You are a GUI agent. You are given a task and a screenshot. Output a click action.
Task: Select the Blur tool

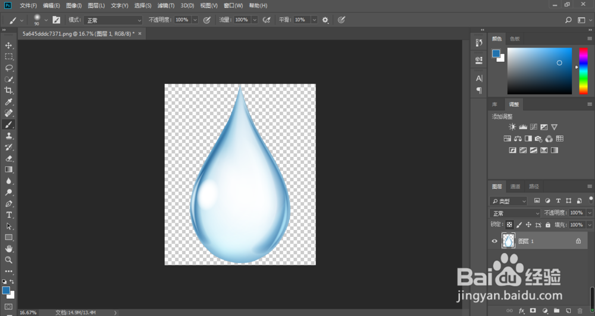(9, 181)
